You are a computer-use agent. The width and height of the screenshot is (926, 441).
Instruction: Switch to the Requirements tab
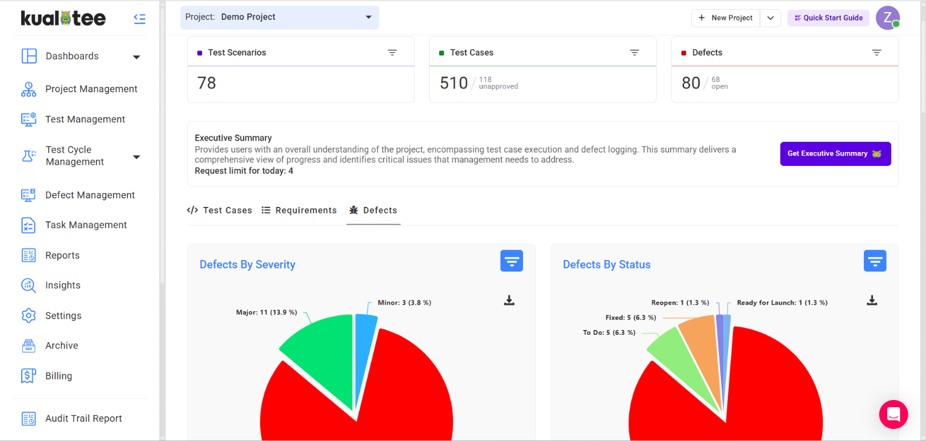[299, 211]
